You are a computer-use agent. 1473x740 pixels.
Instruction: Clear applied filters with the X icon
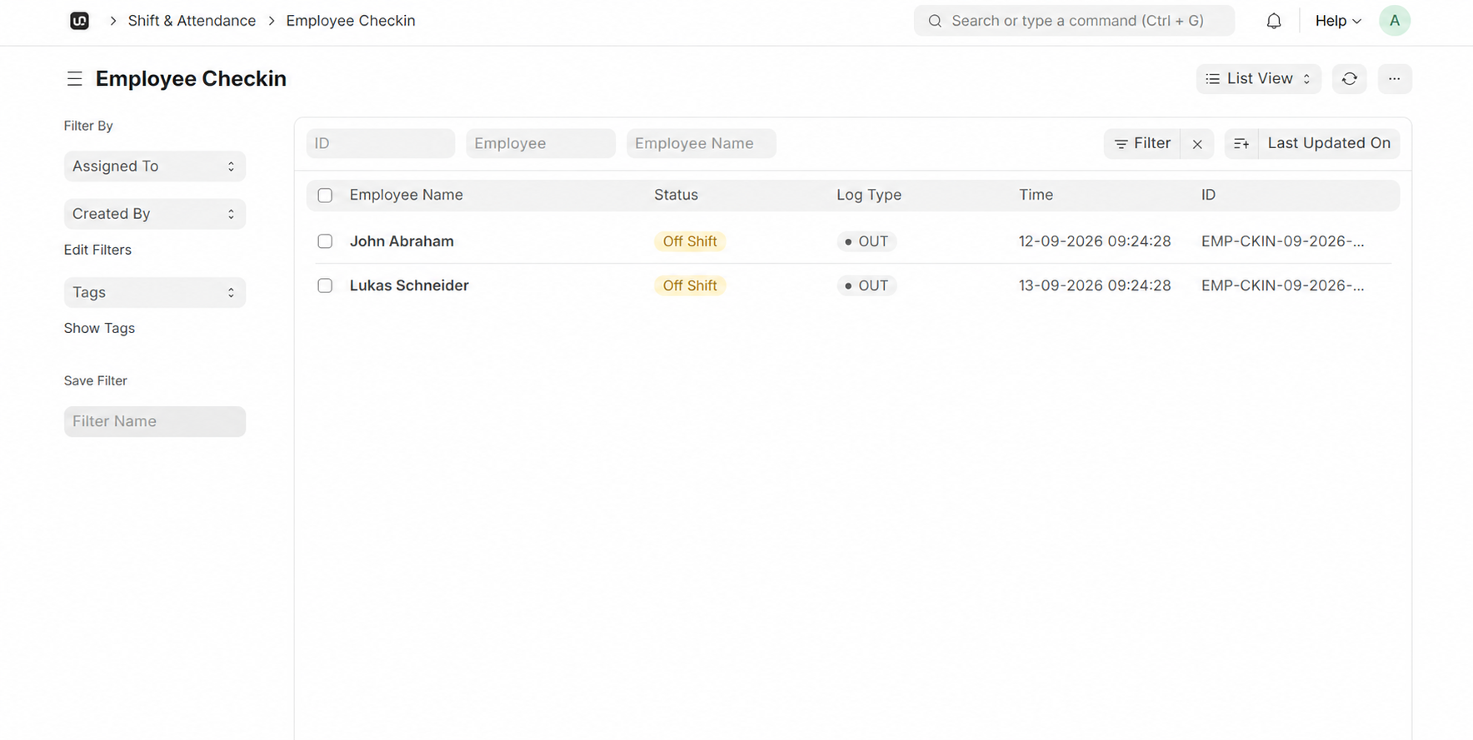tap(1197, 144)
